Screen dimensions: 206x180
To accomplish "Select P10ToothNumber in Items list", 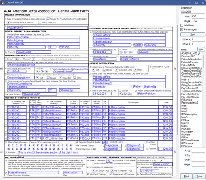I will 190,141.
